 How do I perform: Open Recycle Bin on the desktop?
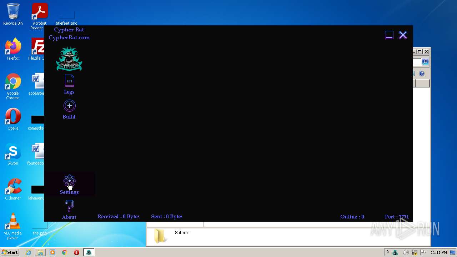pyautogui.click(x=13, y=15)
